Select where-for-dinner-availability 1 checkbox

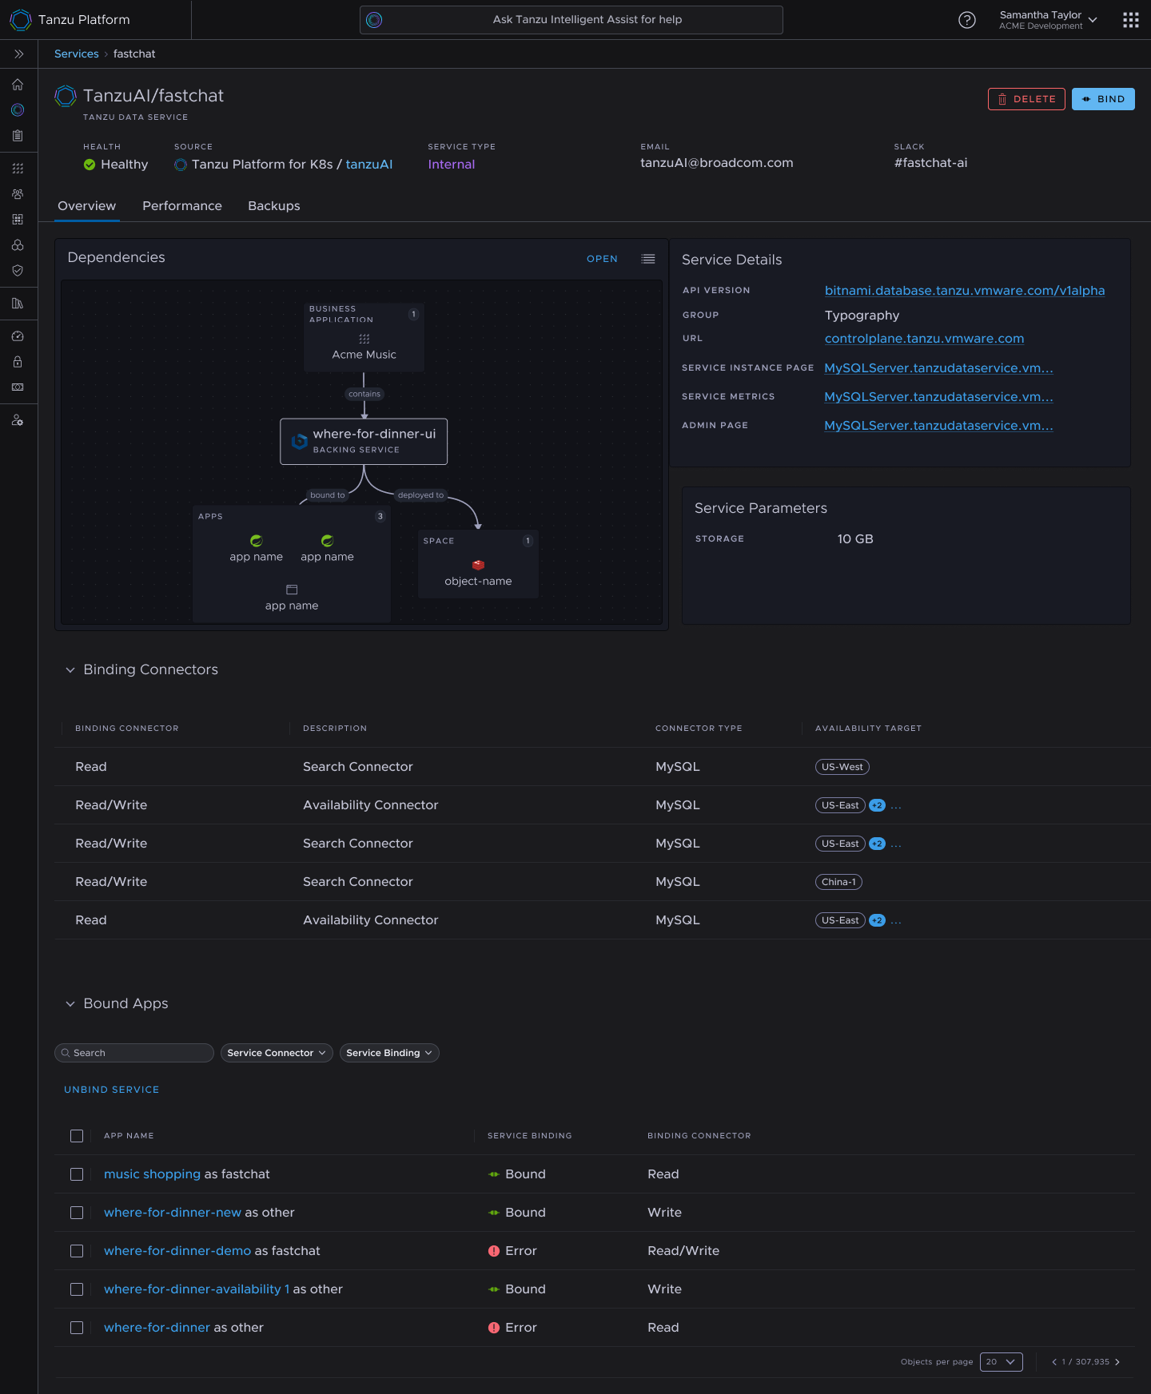(77, 1289)
